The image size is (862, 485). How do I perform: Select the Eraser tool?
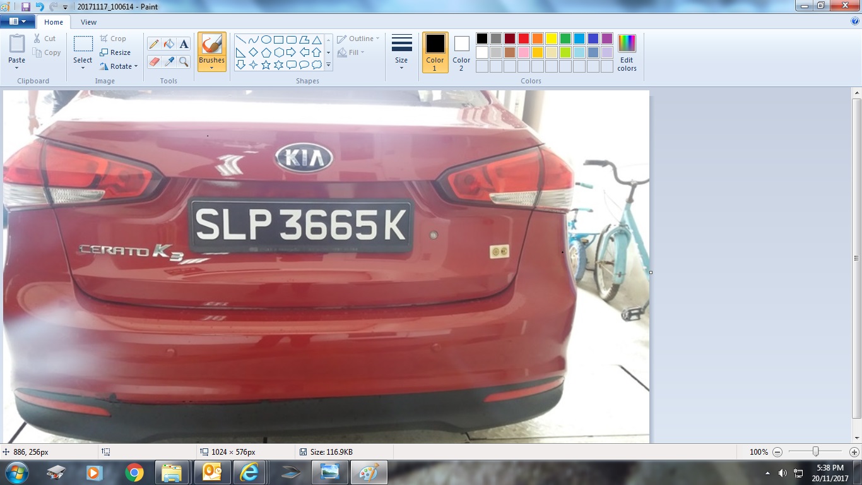tap(153, 61)
